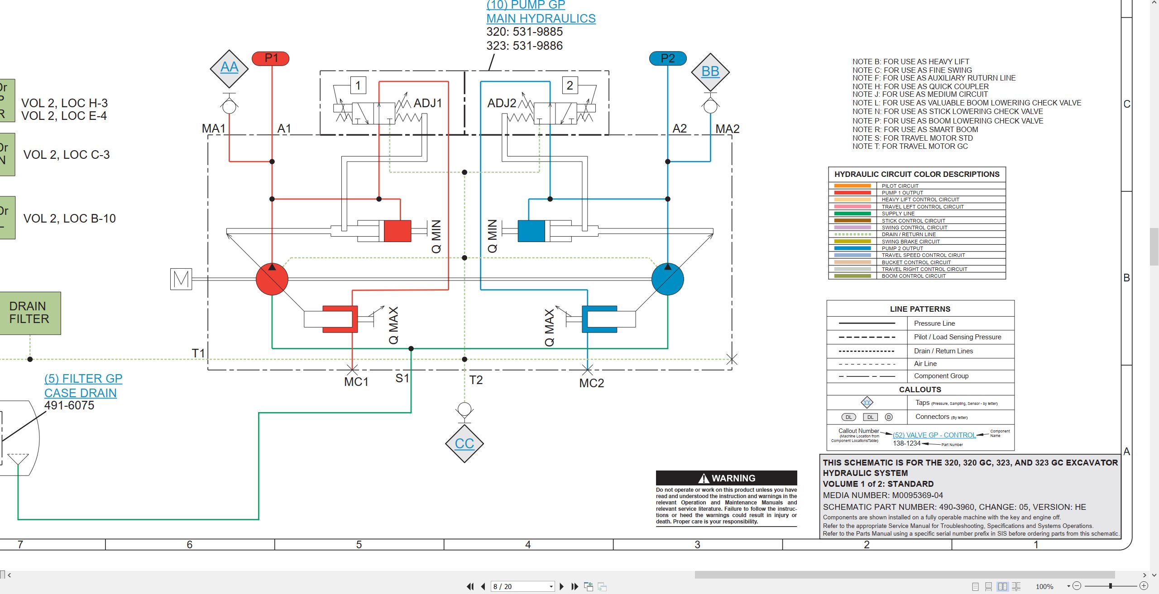
Task: Click the BB pressure tap callout
Action: coord(710,72)
